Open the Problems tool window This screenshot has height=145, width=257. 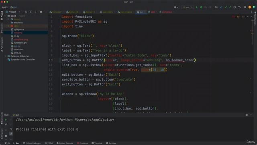pyautogui.click(x=82, y=143)
